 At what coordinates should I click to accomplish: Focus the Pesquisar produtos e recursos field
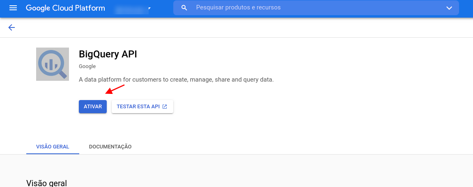[x=316, y=7]
